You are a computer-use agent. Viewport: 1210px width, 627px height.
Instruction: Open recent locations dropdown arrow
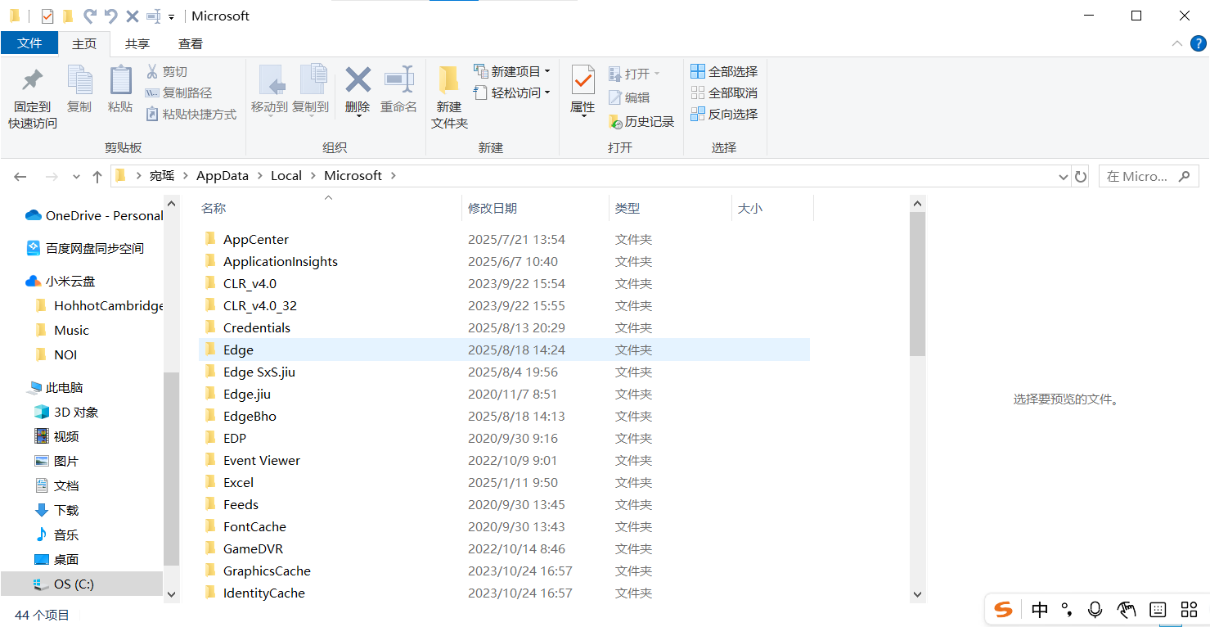(76, 176)
